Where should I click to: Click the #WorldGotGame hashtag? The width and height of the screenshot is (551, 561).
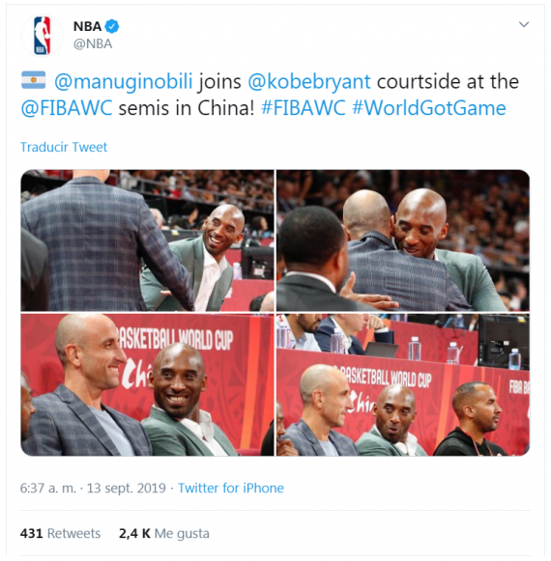pos(429,108)
